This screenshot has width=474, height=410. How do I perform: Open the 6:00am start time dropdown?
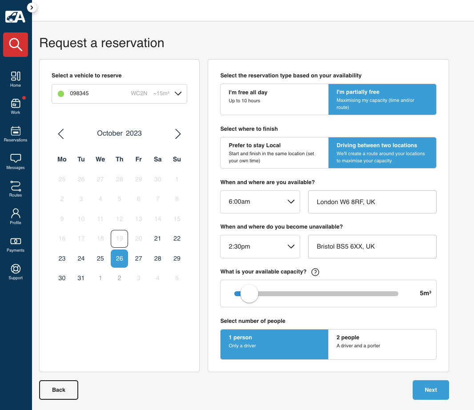point(260,202)
